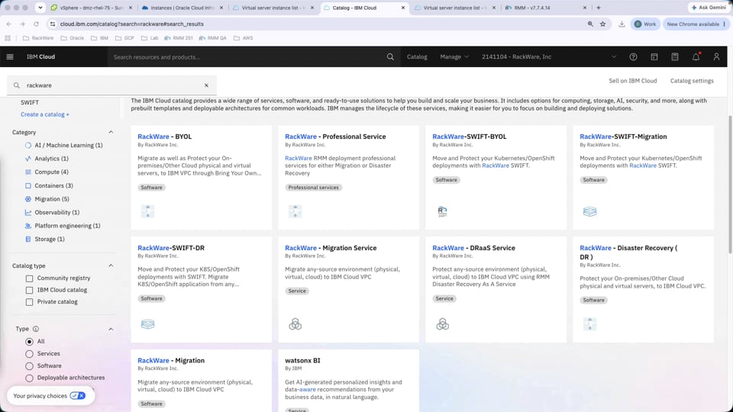Click the Compute category icon
Screen dimensions: 733x412
coord(28,172)
